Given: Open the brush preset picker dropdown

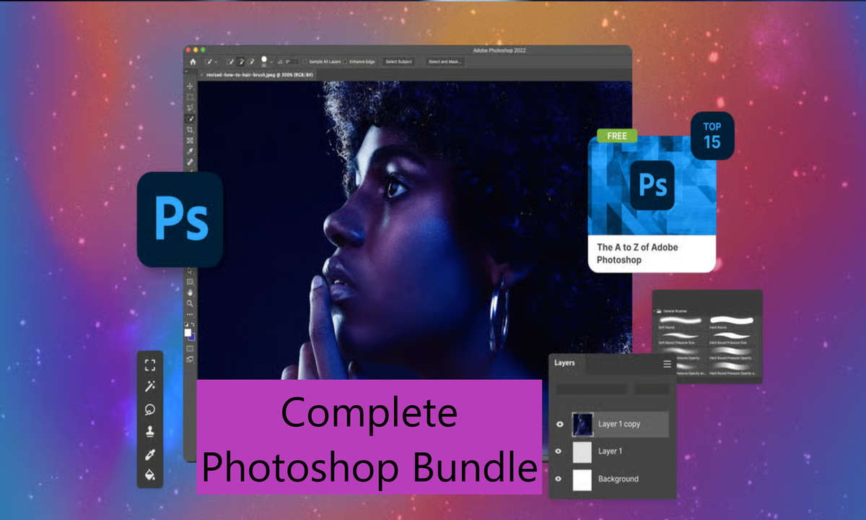Looking at the screenshot, I should pos(271,61).
